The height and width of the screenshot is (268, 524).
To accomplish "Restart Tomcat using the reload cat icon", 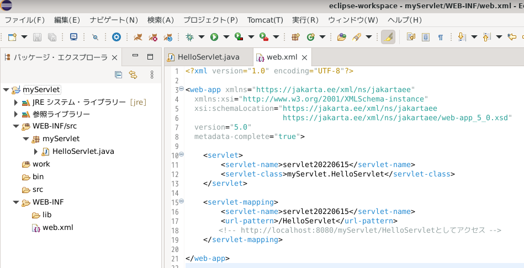I will coord(168,37).
